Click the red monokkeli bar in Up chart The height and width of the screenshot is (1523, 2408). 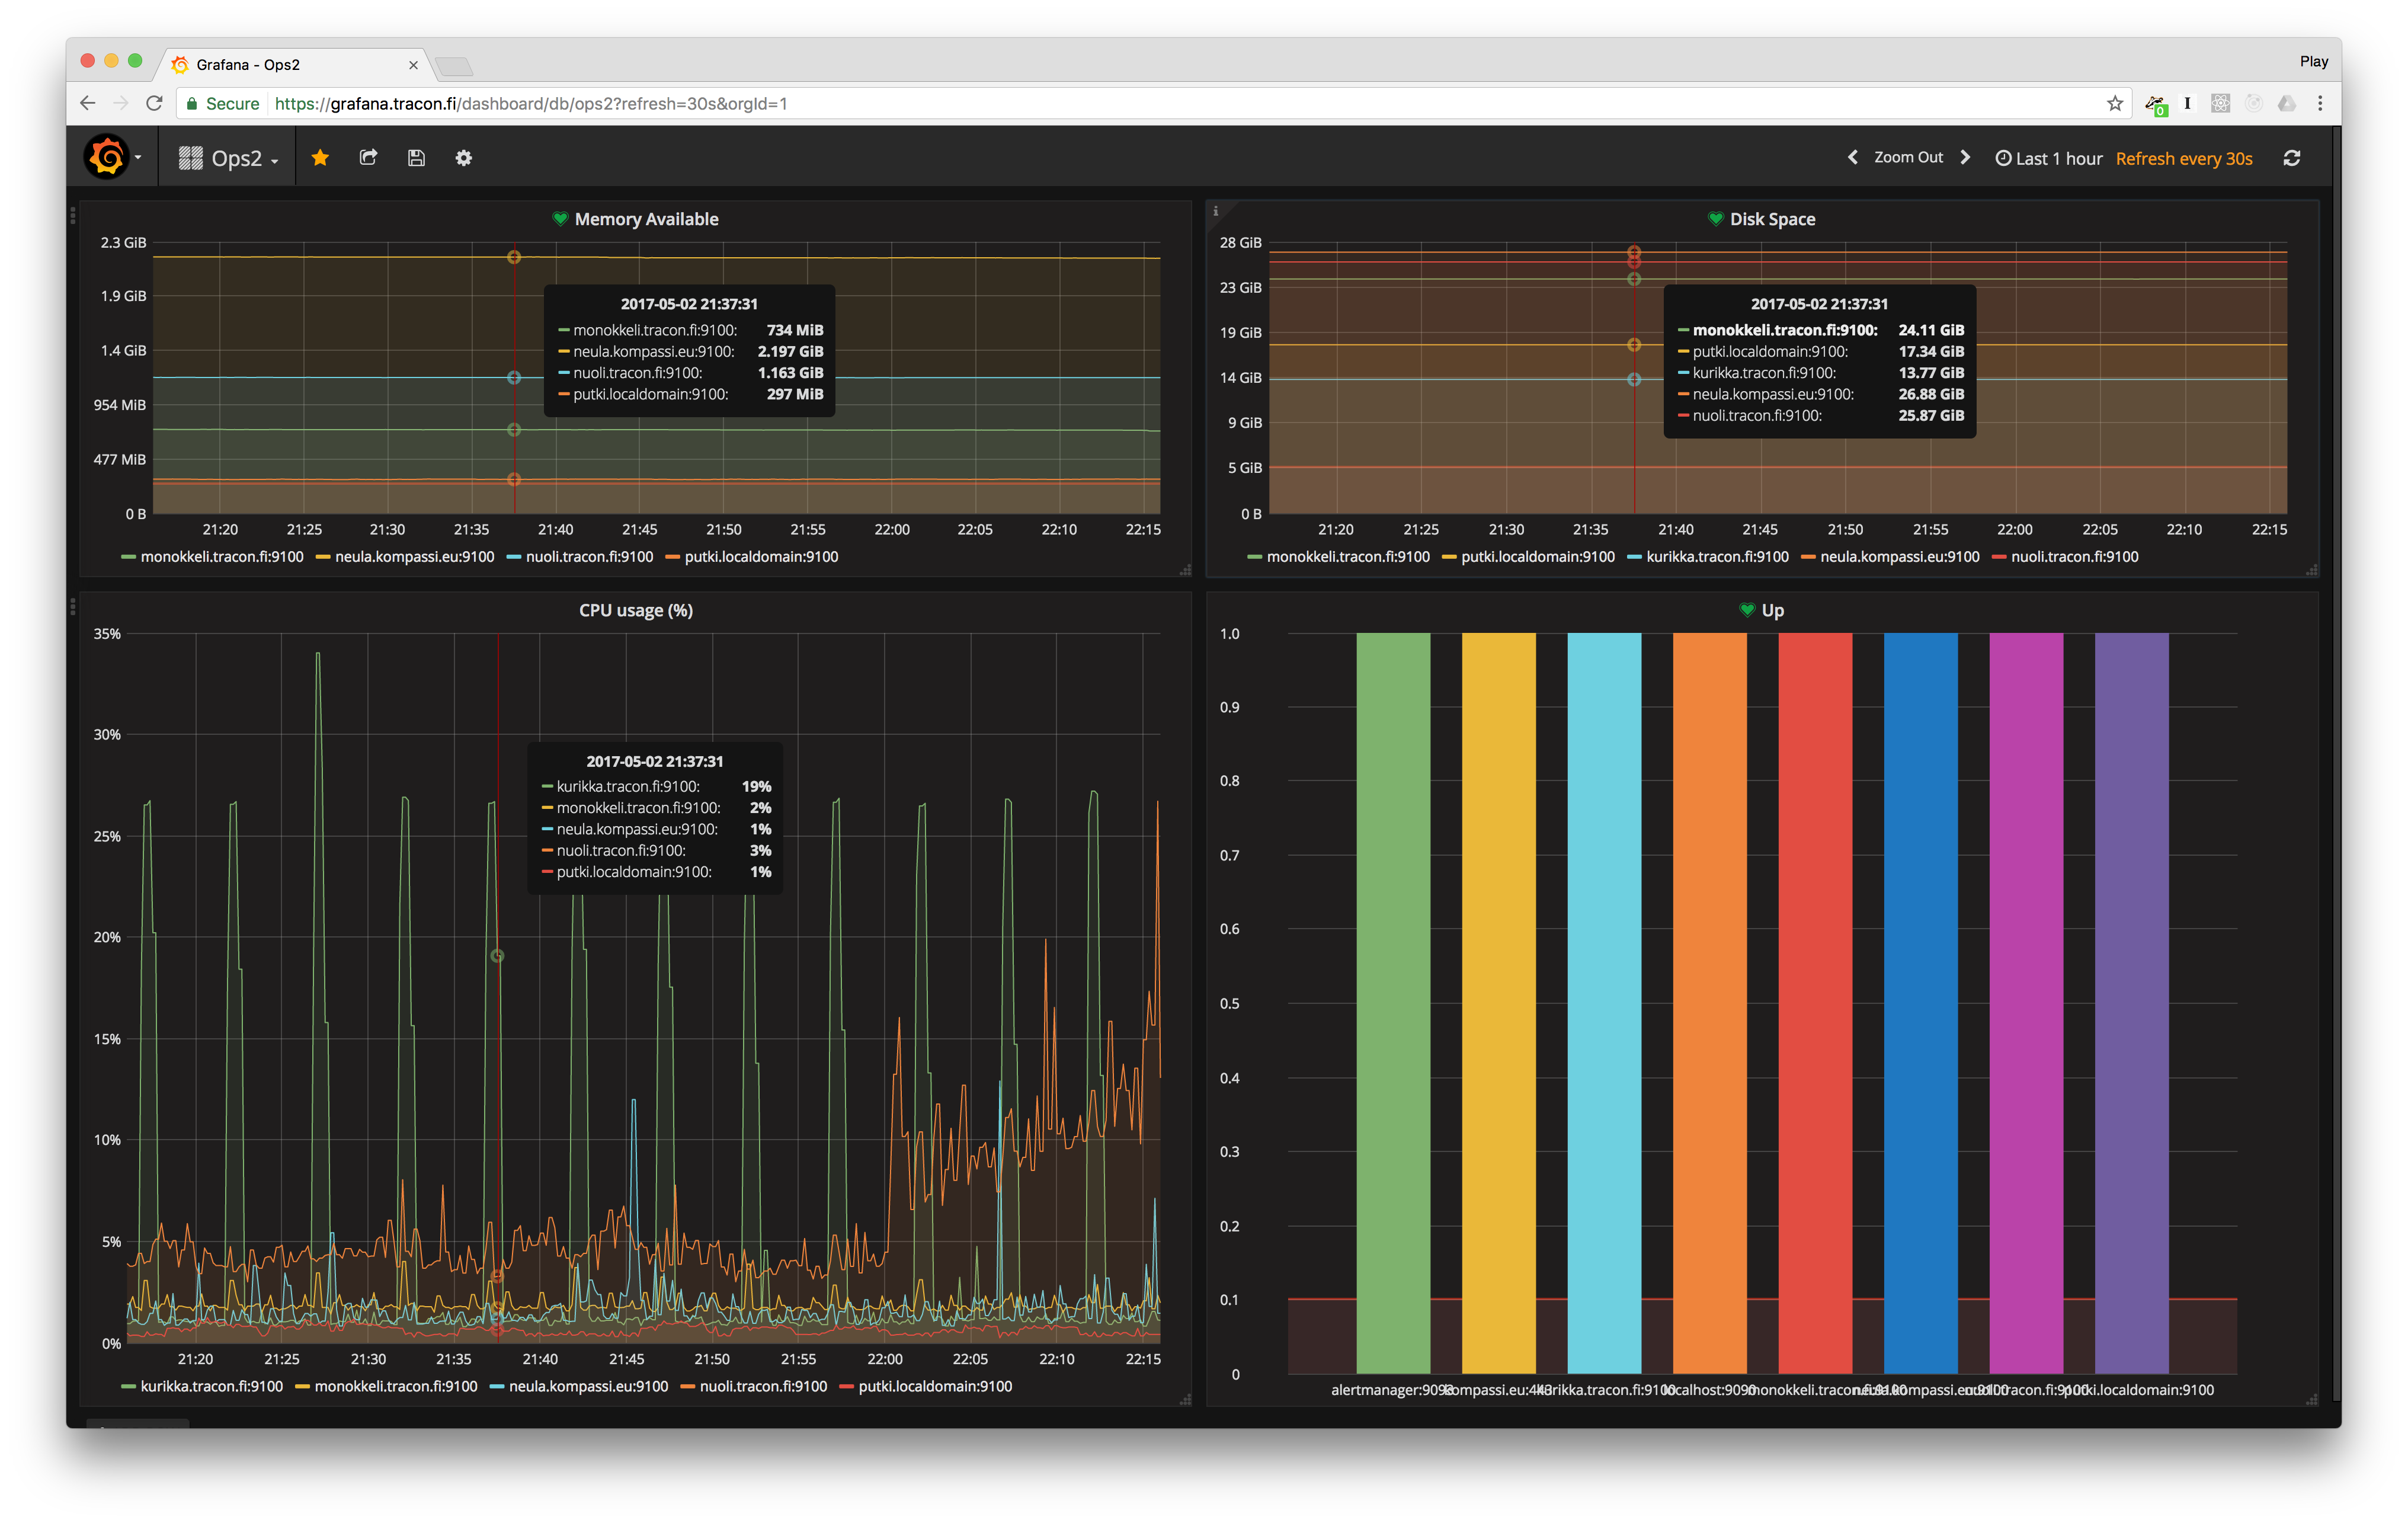[1815, 1003]
